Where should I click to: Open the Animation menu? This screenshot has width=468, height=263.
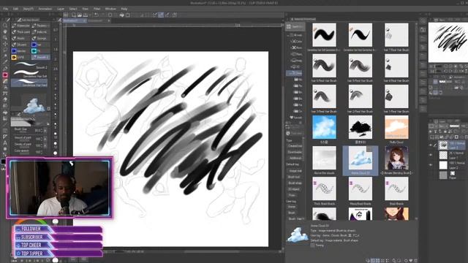[45, 9]
